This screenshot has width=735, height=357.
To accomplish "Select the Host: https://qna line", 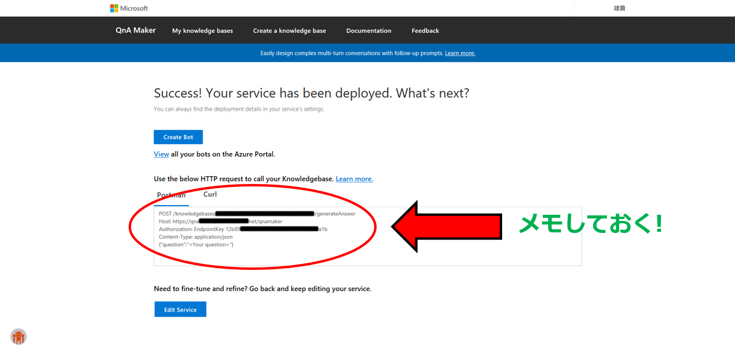I will (221, 221).
